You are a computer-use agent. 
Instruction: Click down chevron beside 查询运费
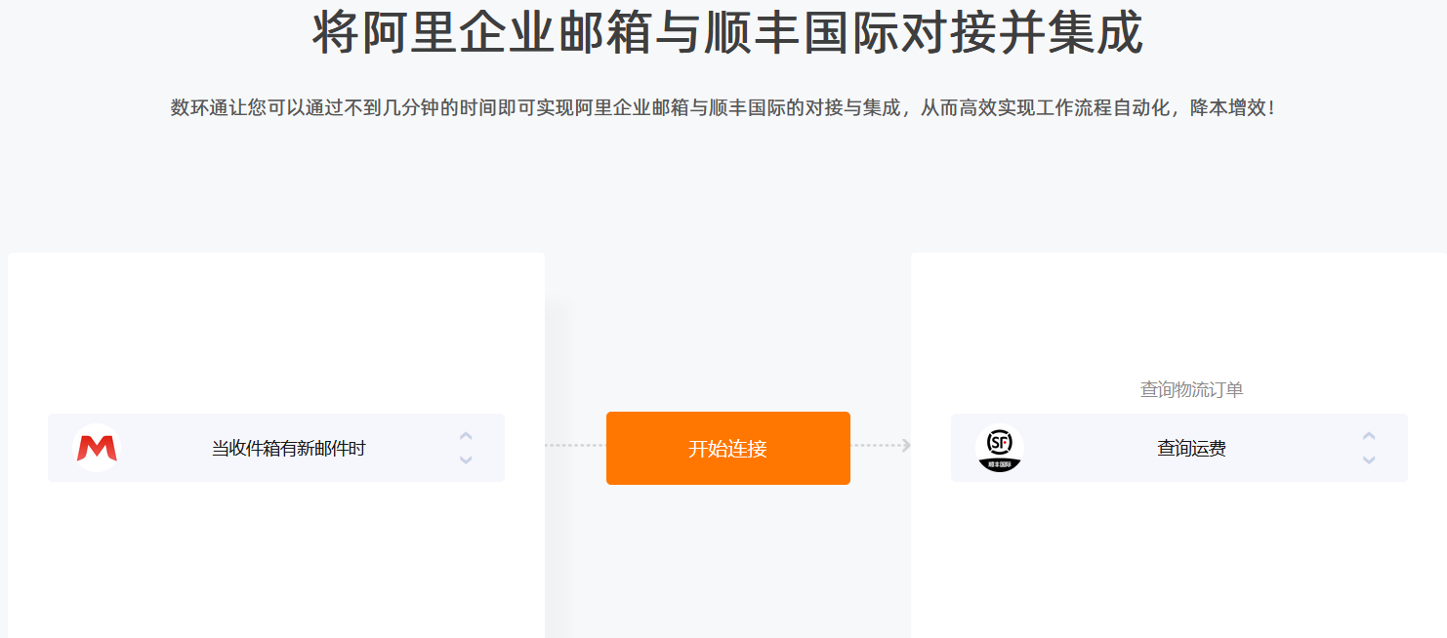[1369, 459]
